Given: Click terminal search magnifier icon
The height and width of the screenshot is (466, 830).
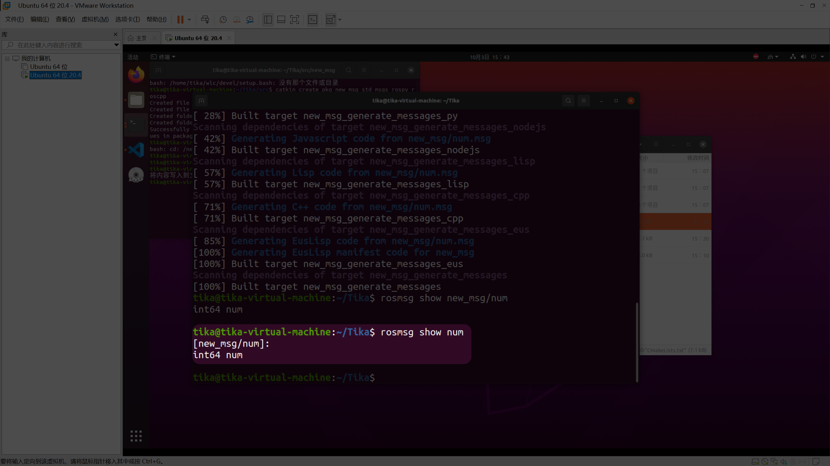Looking at the screenshot, I should 568,101.
